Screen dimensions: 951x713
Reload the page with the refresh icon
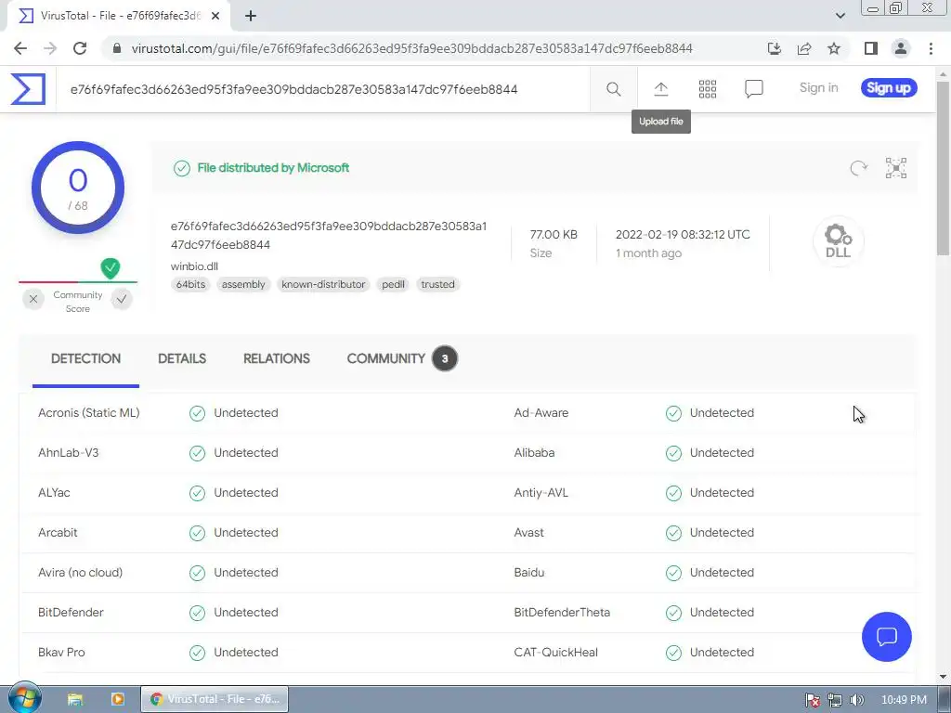tap(80, 48)
